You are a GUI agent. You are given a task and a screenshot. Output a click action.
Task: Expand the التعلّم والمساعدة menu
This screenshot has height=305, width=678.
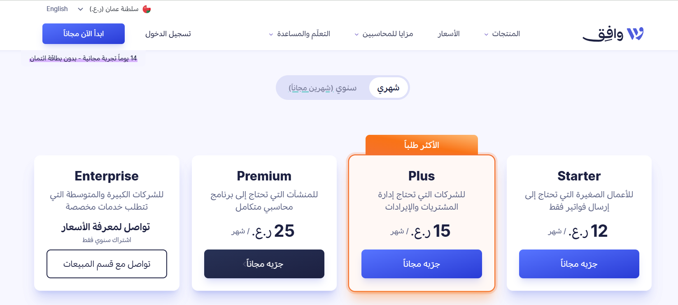pos(301,34)
